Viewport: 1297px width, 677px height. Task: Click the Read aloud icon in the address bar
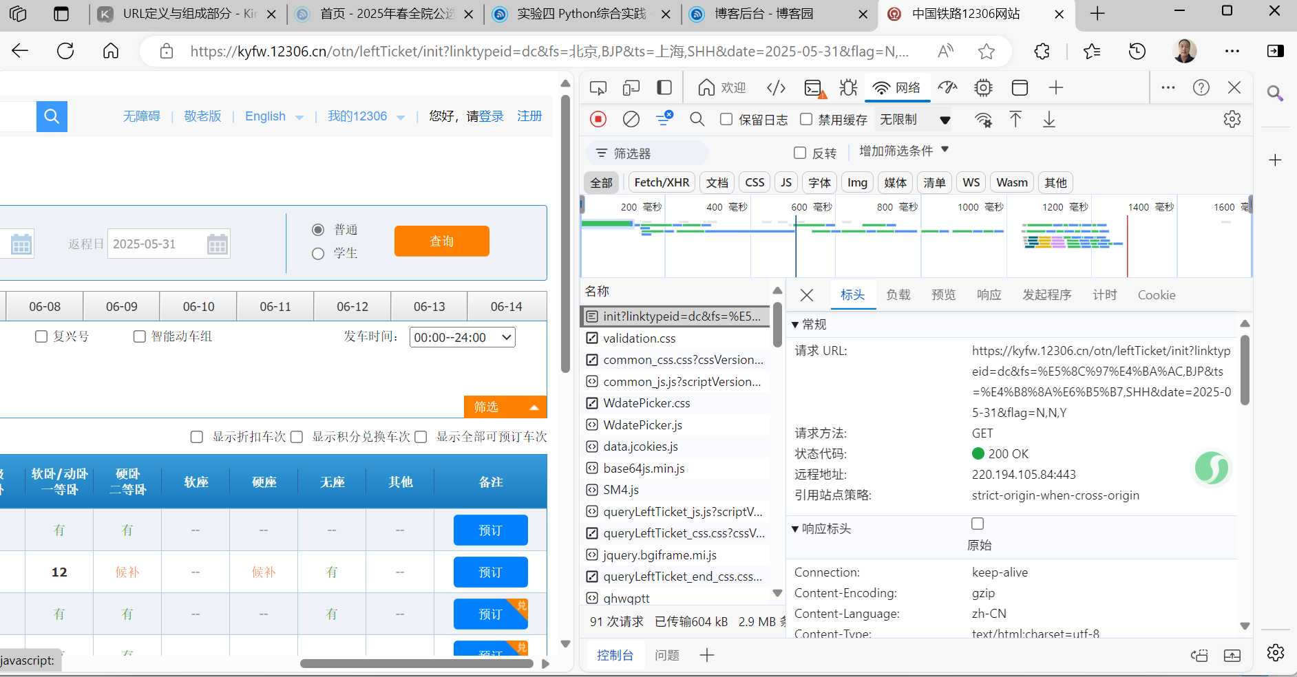(945, 51)
